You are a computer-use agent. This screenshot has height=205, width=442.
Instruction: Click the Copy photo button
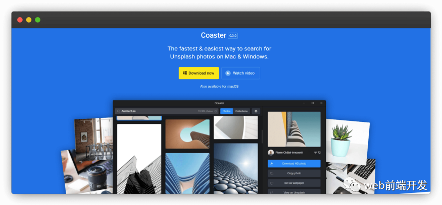294,173
